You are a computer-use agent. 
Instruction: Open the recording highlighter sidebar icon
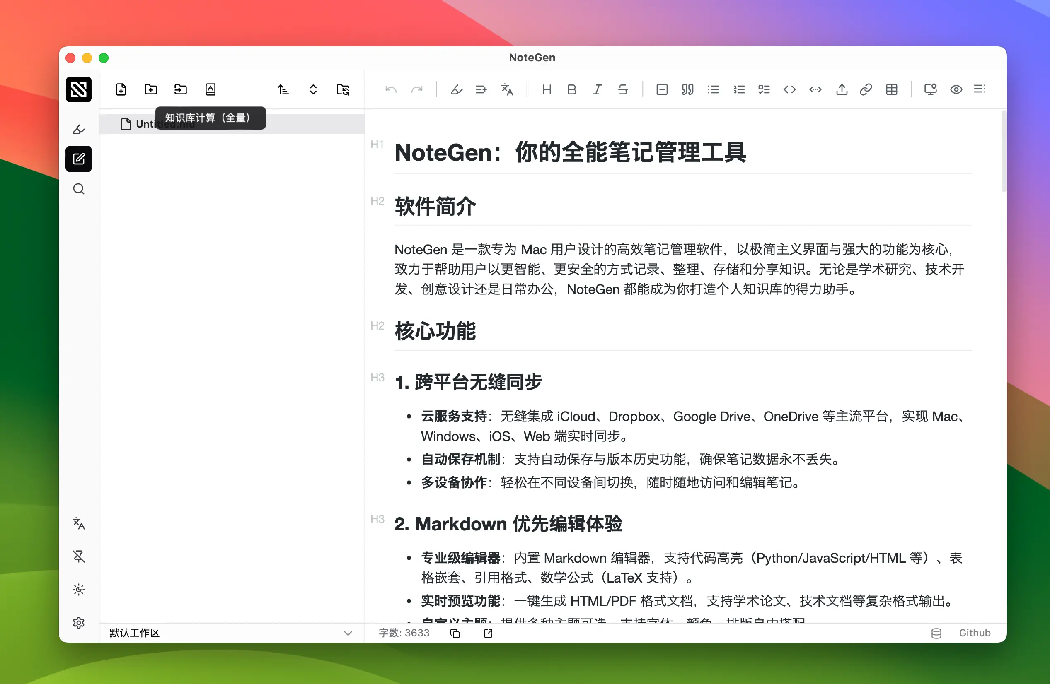point(79,129)
